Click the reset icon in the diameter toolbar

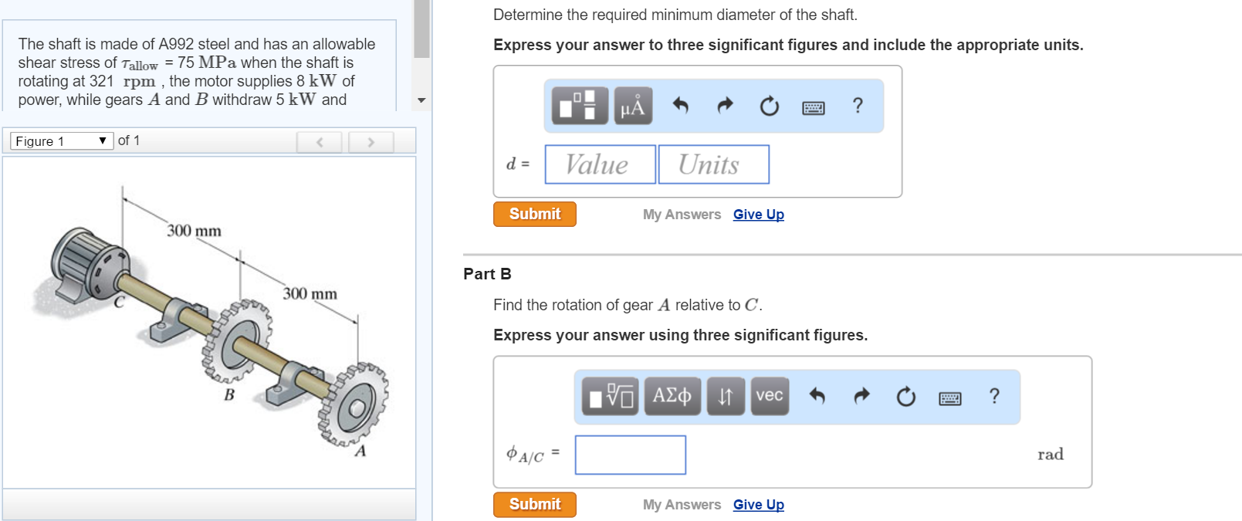769,106
